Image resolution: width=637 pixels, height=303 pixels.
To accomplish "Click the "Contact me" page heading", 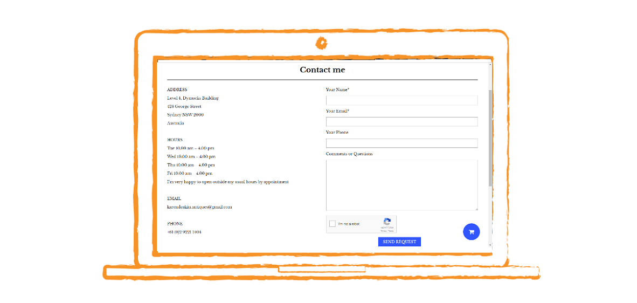I will [x=322, y=70].
